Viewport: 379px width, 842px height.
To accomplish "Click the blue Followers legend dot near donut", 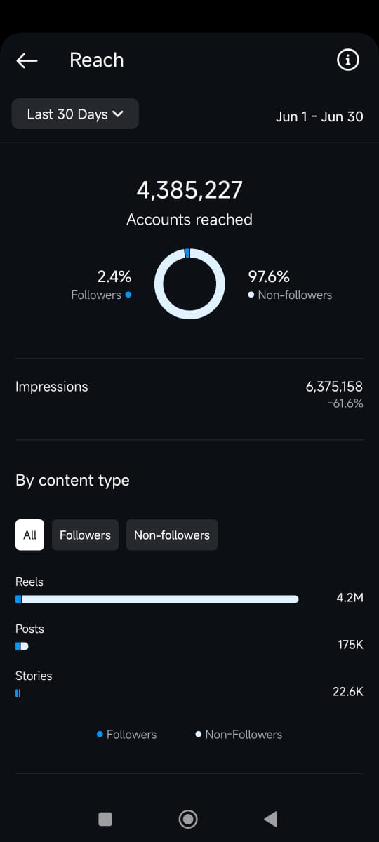I will click(128, 295).
